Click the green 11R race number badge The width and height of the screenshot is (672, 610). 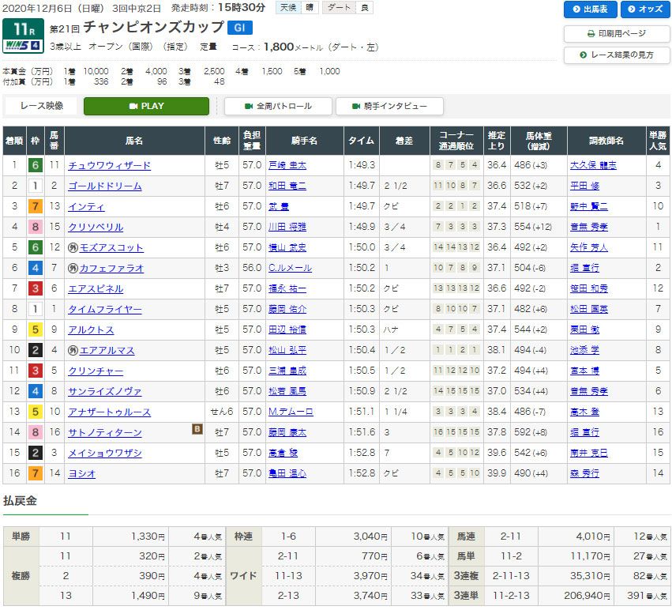22,28
